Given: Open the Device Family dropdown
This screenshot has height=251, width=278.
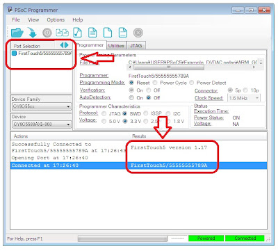Looking at the screenshot, I should (42, 106).
